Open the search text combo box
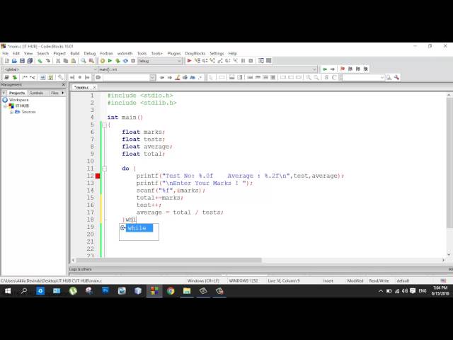 (x=129, y=77)
